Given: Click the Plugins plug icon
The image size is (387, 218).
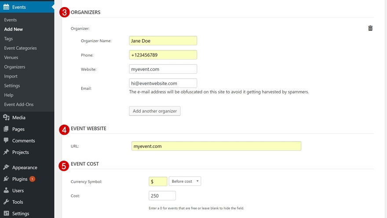Looking at the screenshot, I should [x=6, y=179].
